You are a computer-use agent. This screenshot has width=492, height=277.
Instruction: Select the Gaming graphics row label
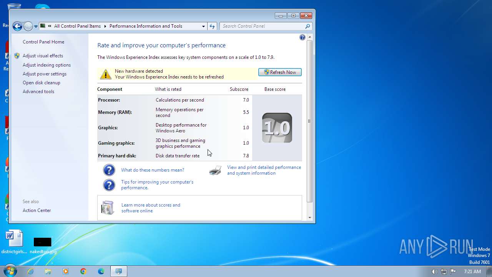point(116,143)
